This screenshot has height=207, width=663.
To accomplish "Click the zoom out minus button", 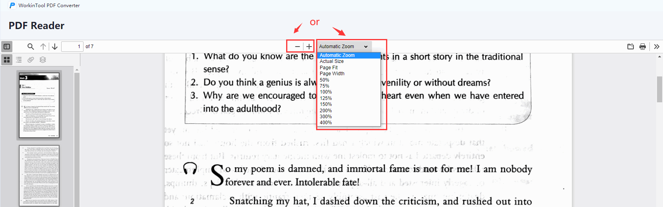I will [297, 47].
